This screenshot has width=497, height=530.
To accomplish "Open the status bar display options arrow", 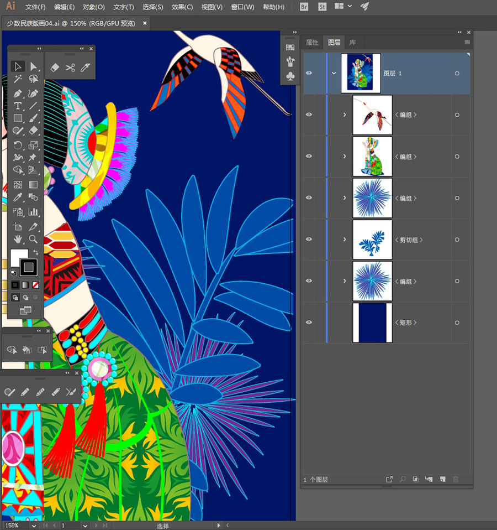I will click(218, 525).
